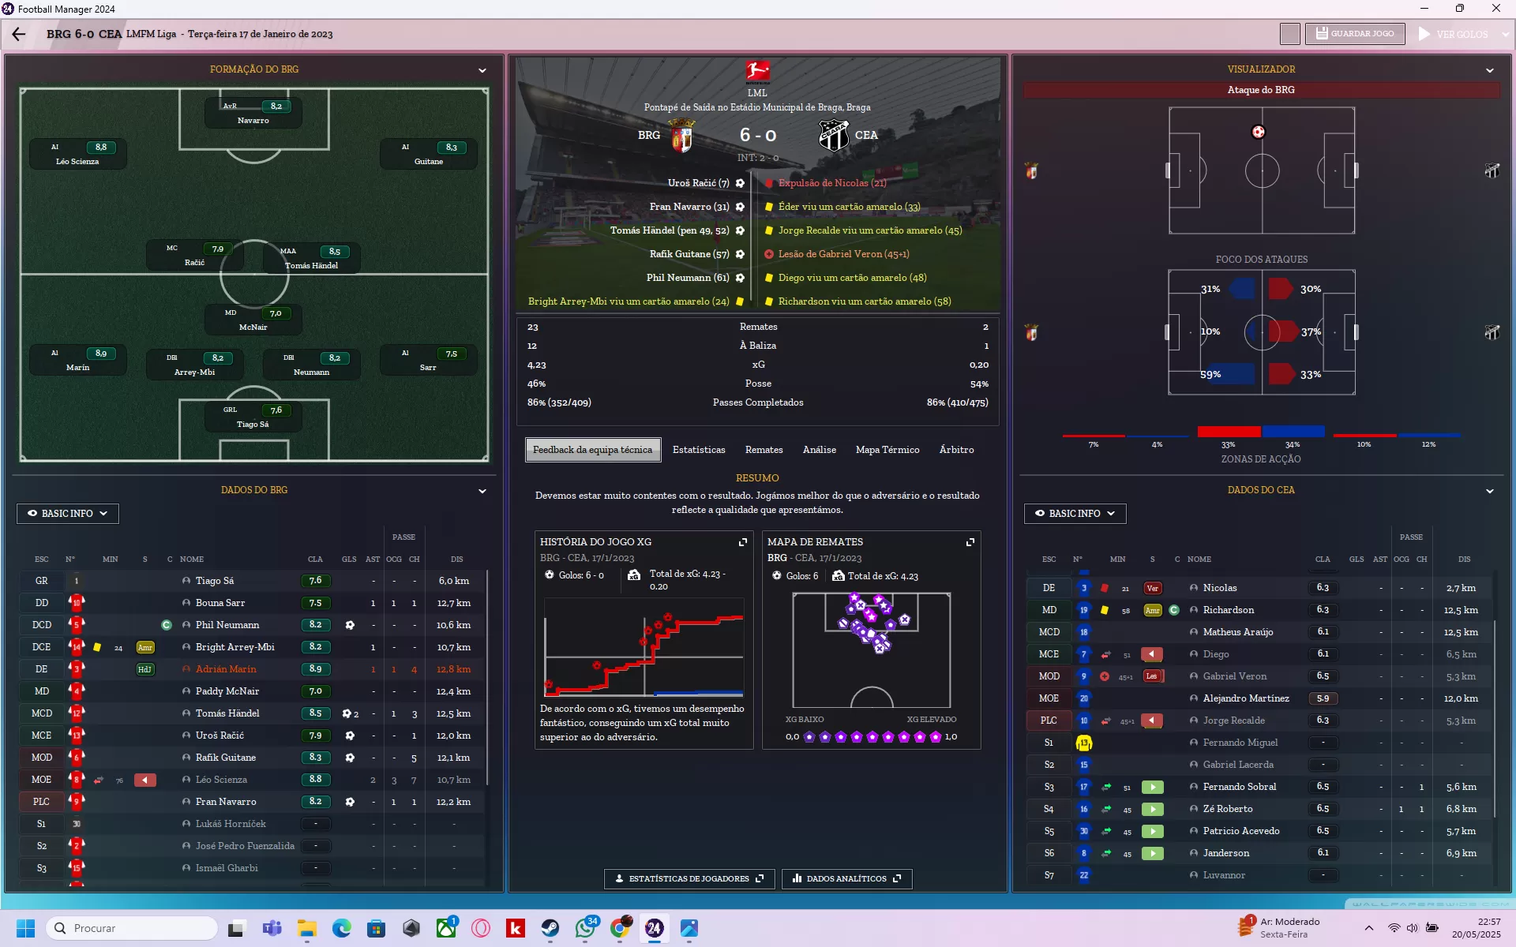The width and height of the screenshot is (1516, 947).
Task: Click injury icon beside Lesão de Gabriel Veron
Action: click(x=768, y=254)
